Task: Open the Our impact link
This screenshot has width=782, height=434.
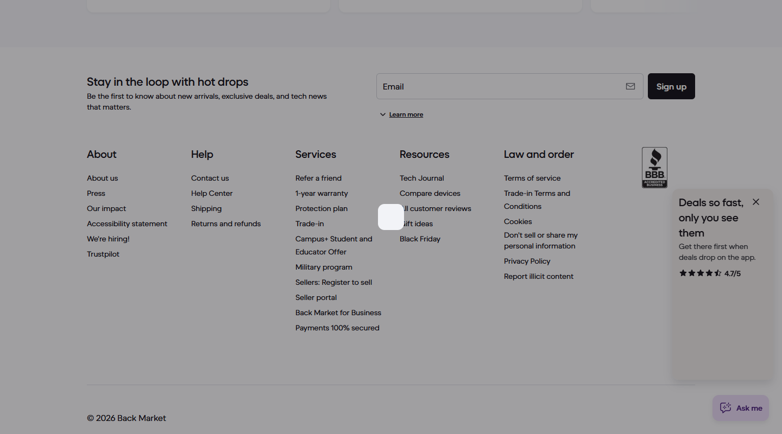Action: [x=106, y=208]
